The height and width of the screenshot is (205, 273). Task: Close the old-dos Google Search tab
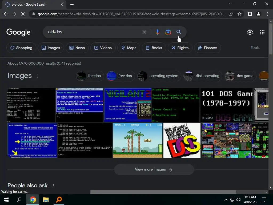pyautogui.click(x=62, y=5)
